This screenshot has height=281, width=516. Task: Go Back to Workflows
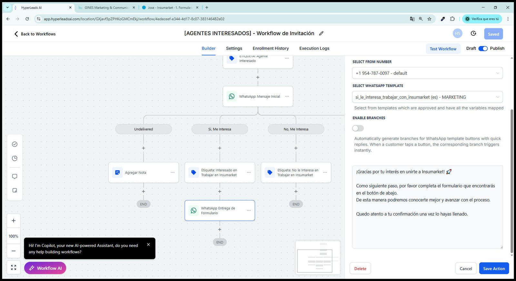(x=35, y=34)
